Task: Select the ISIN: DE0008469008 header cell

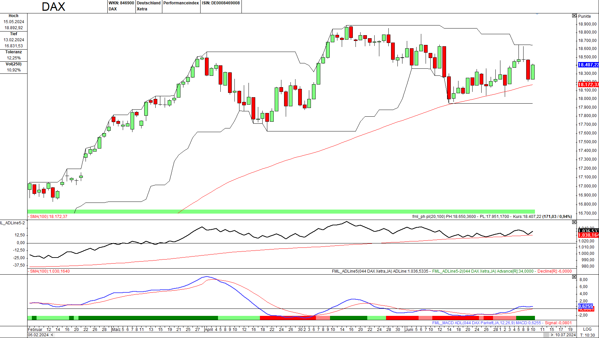Action: click(x=221, y=3)
